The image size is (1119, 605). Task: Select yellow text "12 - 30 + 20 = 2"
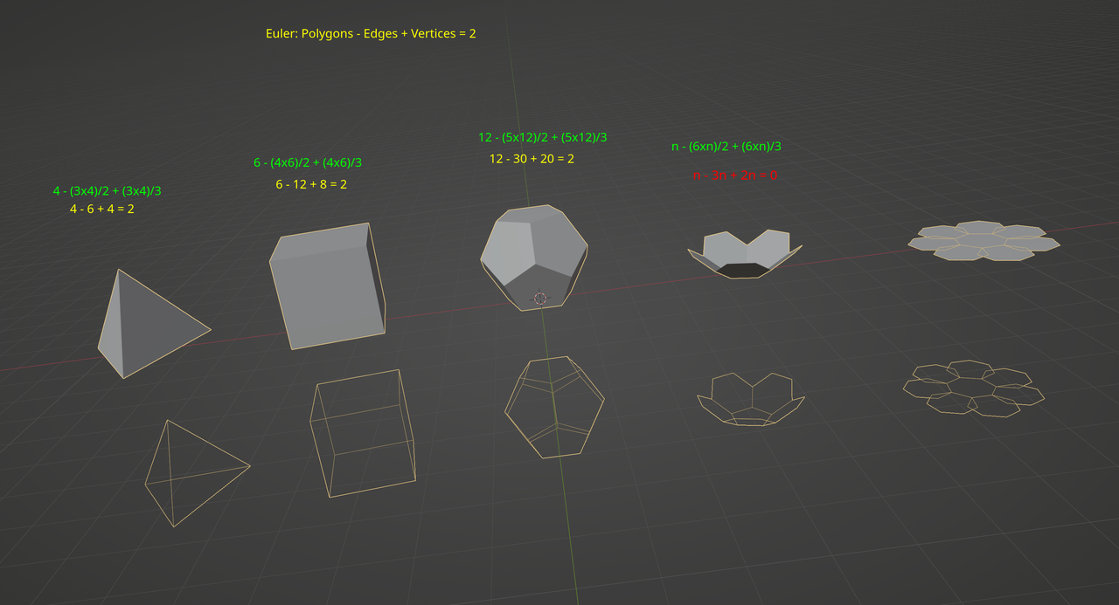(x=532, y=159)
